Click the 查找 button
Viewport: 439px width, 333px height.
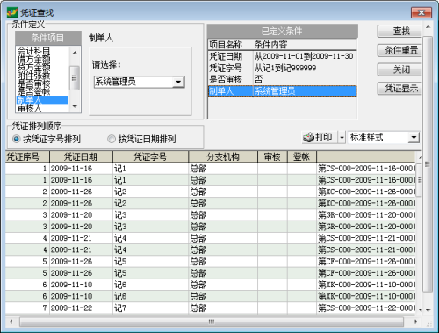point(400,31)
